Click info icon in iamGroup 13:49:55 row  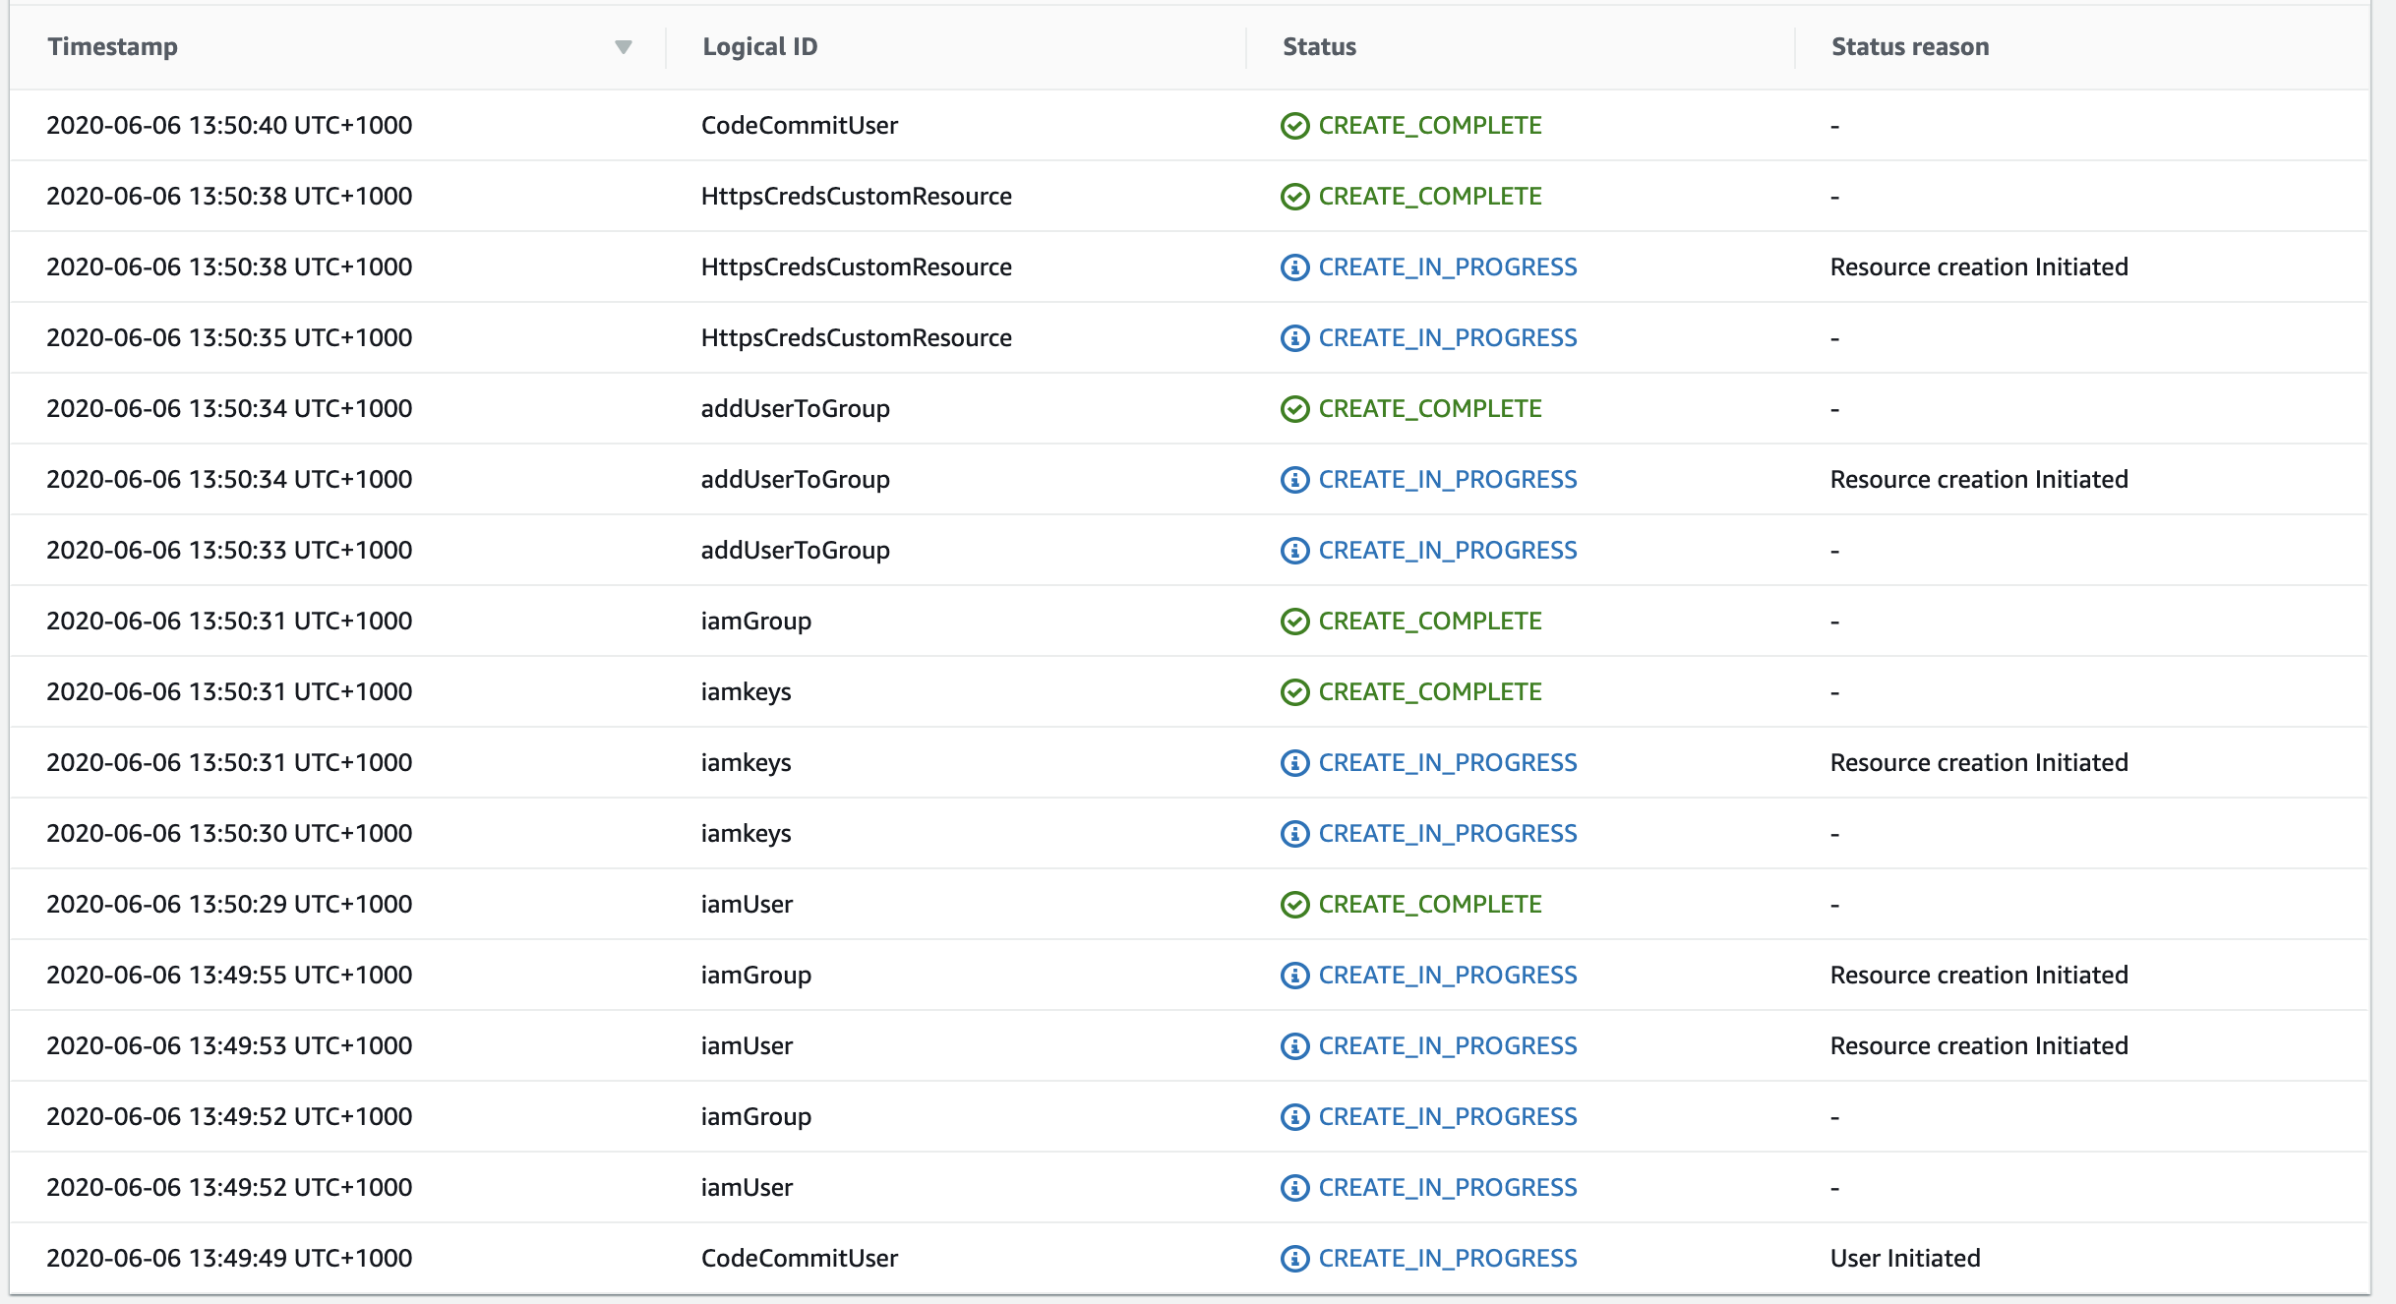tap(1294, 976)
